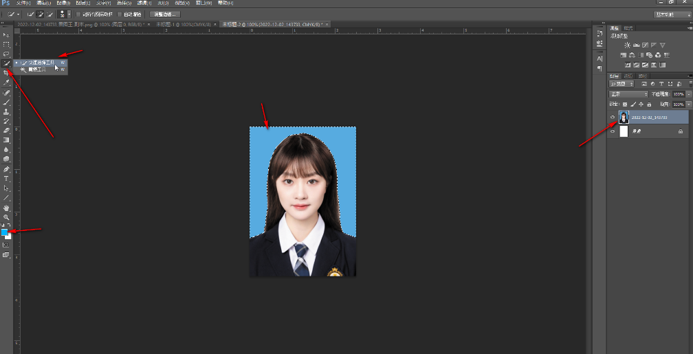Select the Eraser tool
Viewport: 693px width, 354px height.
pyautogui.click(x=6, y=130)
